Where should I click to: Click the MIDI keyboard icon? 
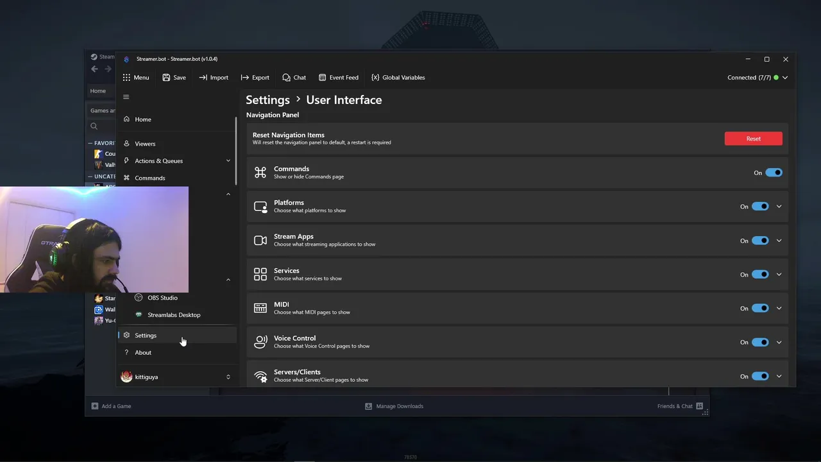[x=260, y=308]
